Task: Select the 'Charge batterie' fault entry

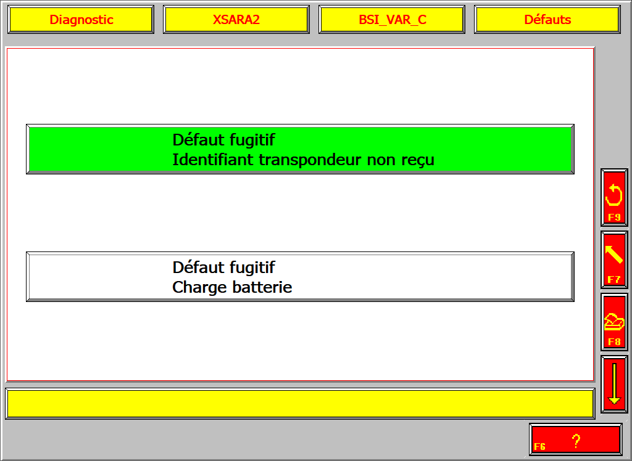Action: click(x=301, y=277)
